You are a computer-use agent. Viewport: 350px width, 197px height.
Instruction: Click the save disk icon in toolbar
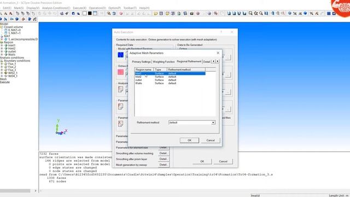[x=161, y=13]
